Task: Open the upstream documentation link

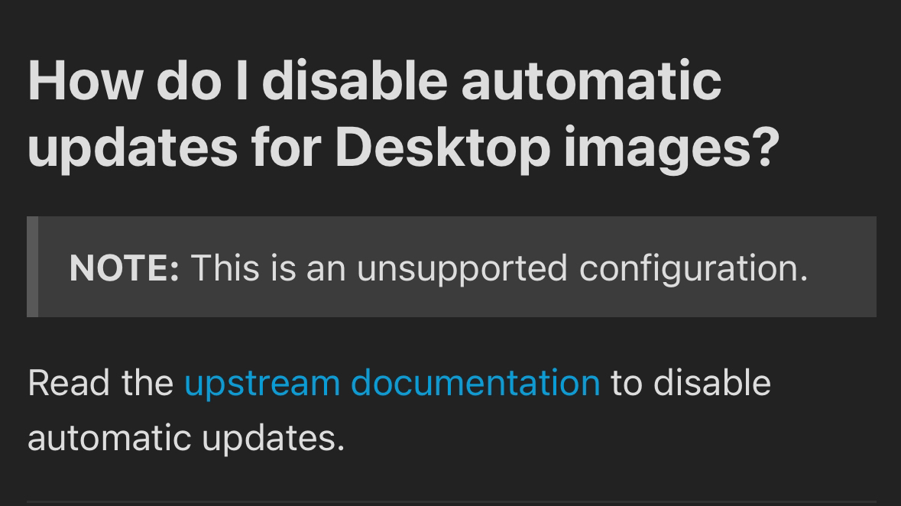Action: coord(392,384)
